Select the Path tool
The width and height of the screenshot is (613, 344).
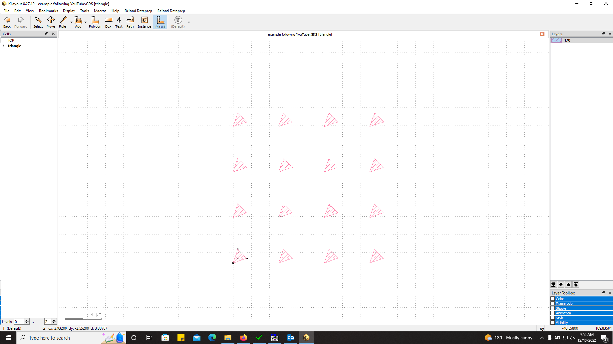(130, 22)
